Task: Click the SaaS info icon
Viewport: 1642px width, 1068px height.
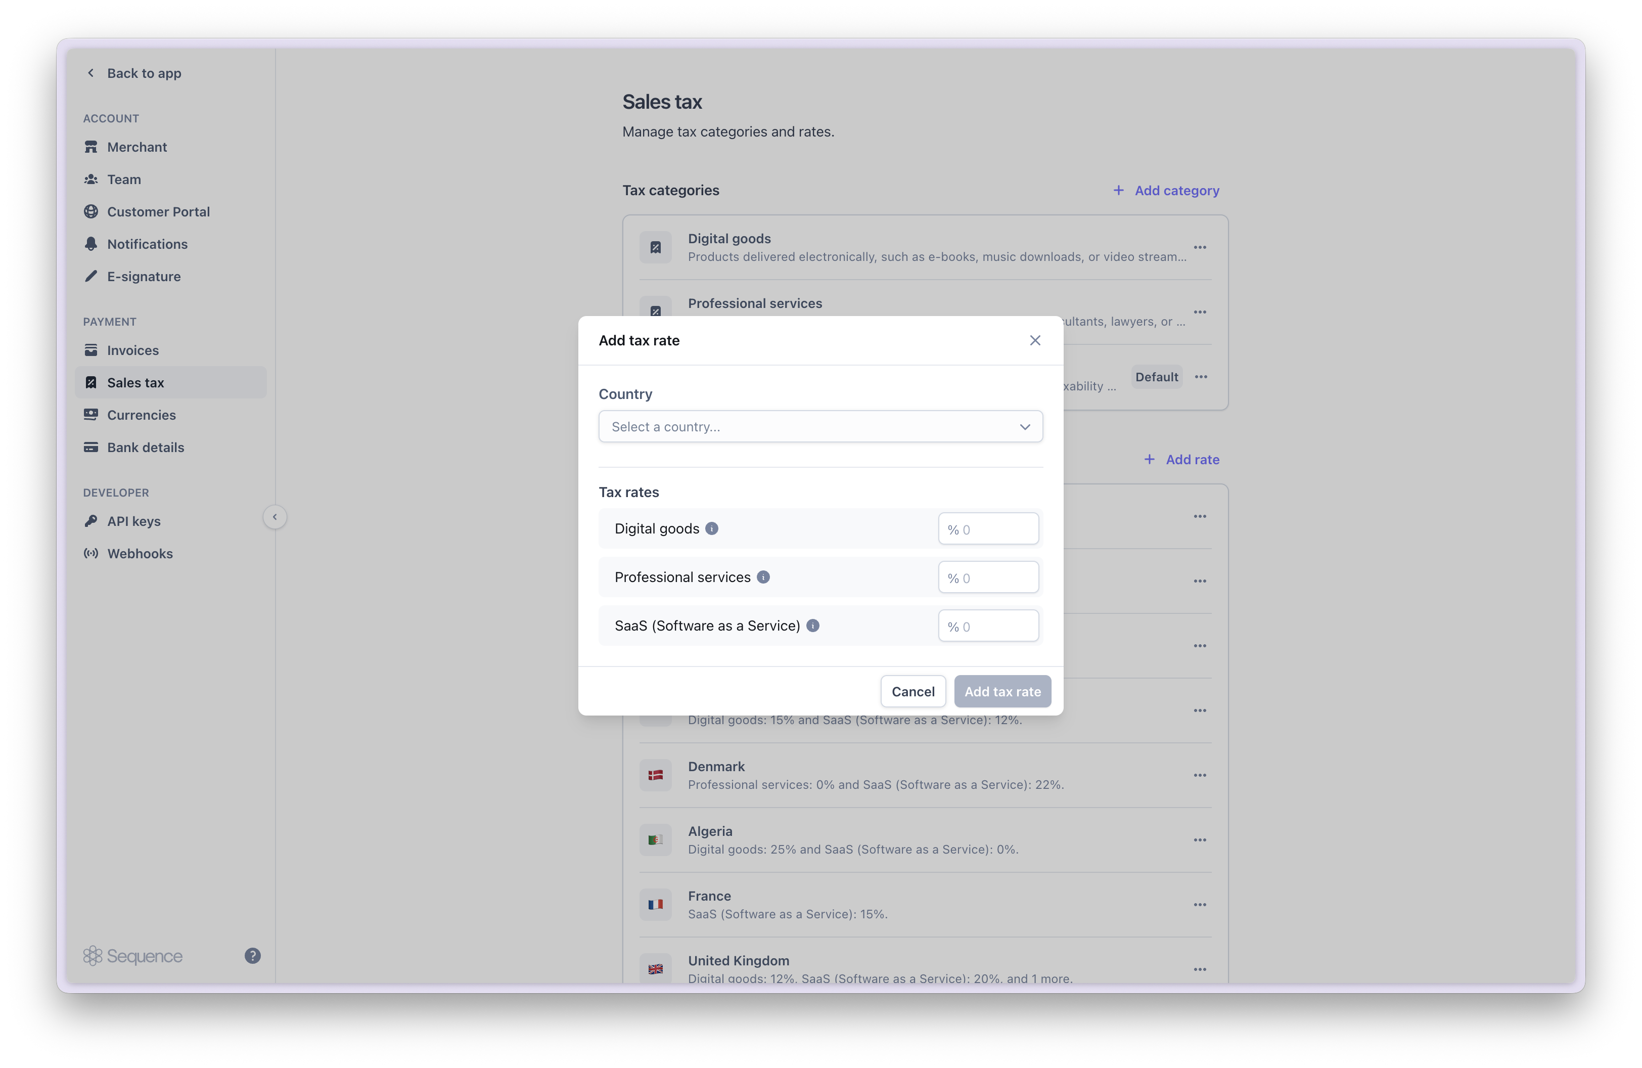Action: (x=813, y=626)
